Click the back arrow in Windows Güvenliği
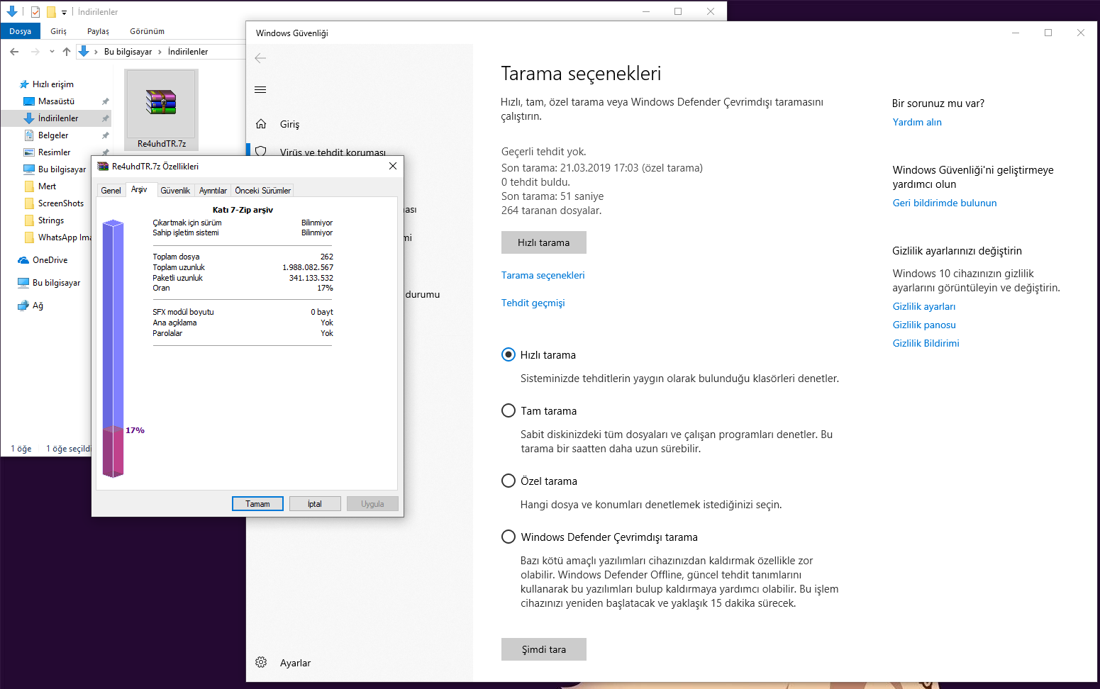This screenshot has width=1100, height=689. 260,58
